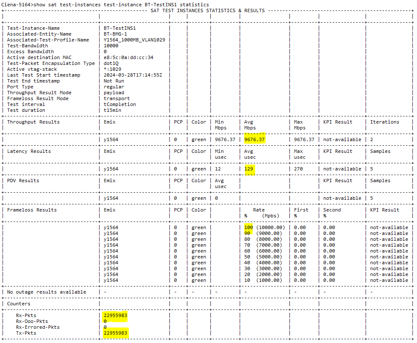The width and height of the screenshot is (417, 343).
Task: Click the highlighted average latency value 129
Action: pos(249,169)
